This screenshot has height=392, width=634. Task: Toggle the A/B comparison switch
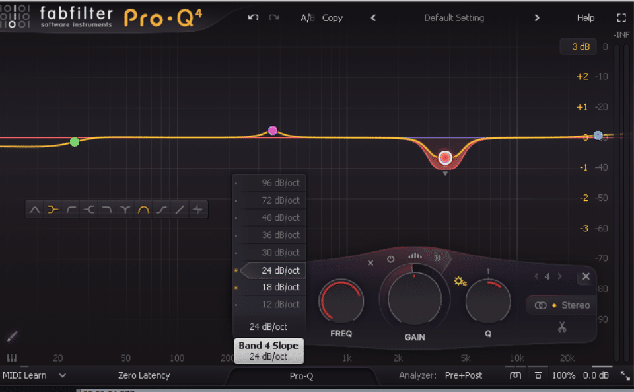307,18
